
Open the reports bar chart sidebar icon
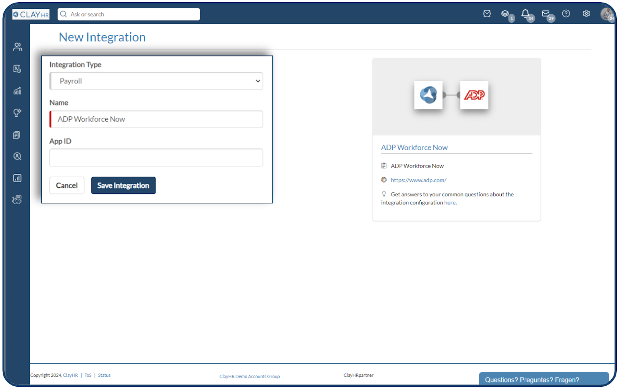click(17, 178)
